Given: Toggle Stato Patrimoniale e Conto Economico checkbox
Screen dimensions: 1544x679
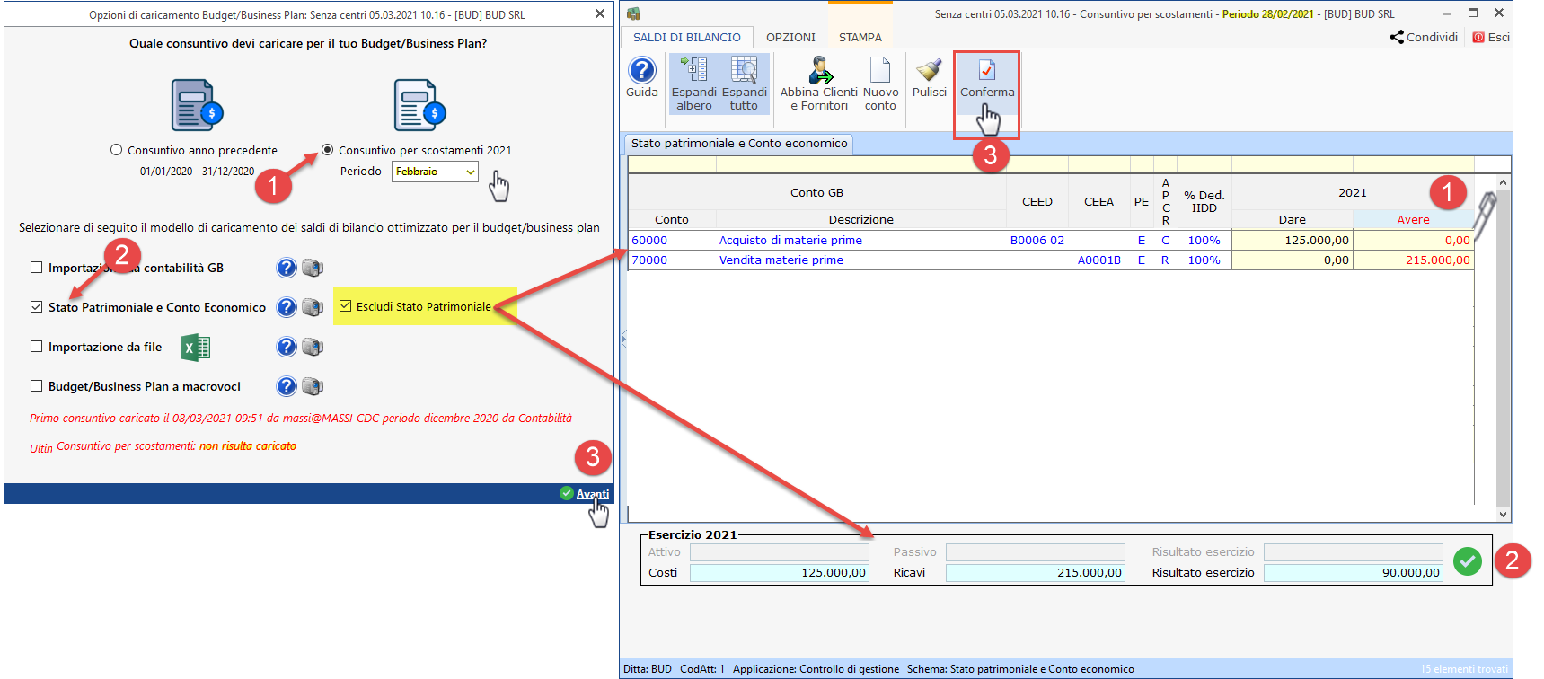Looking at the screenshot, I should [37, 307].
